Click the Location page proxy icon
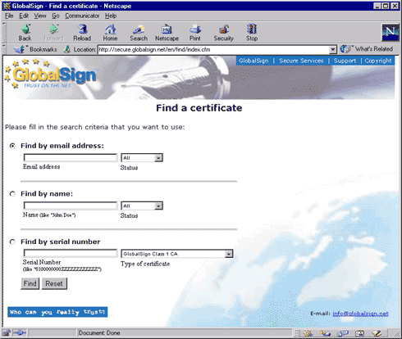402x339 pixels. (x=66, y=49)
